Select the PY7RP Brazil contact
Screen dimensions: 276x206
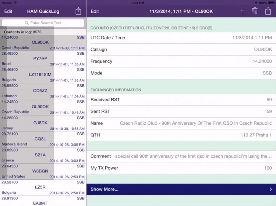tap(43, 59)
